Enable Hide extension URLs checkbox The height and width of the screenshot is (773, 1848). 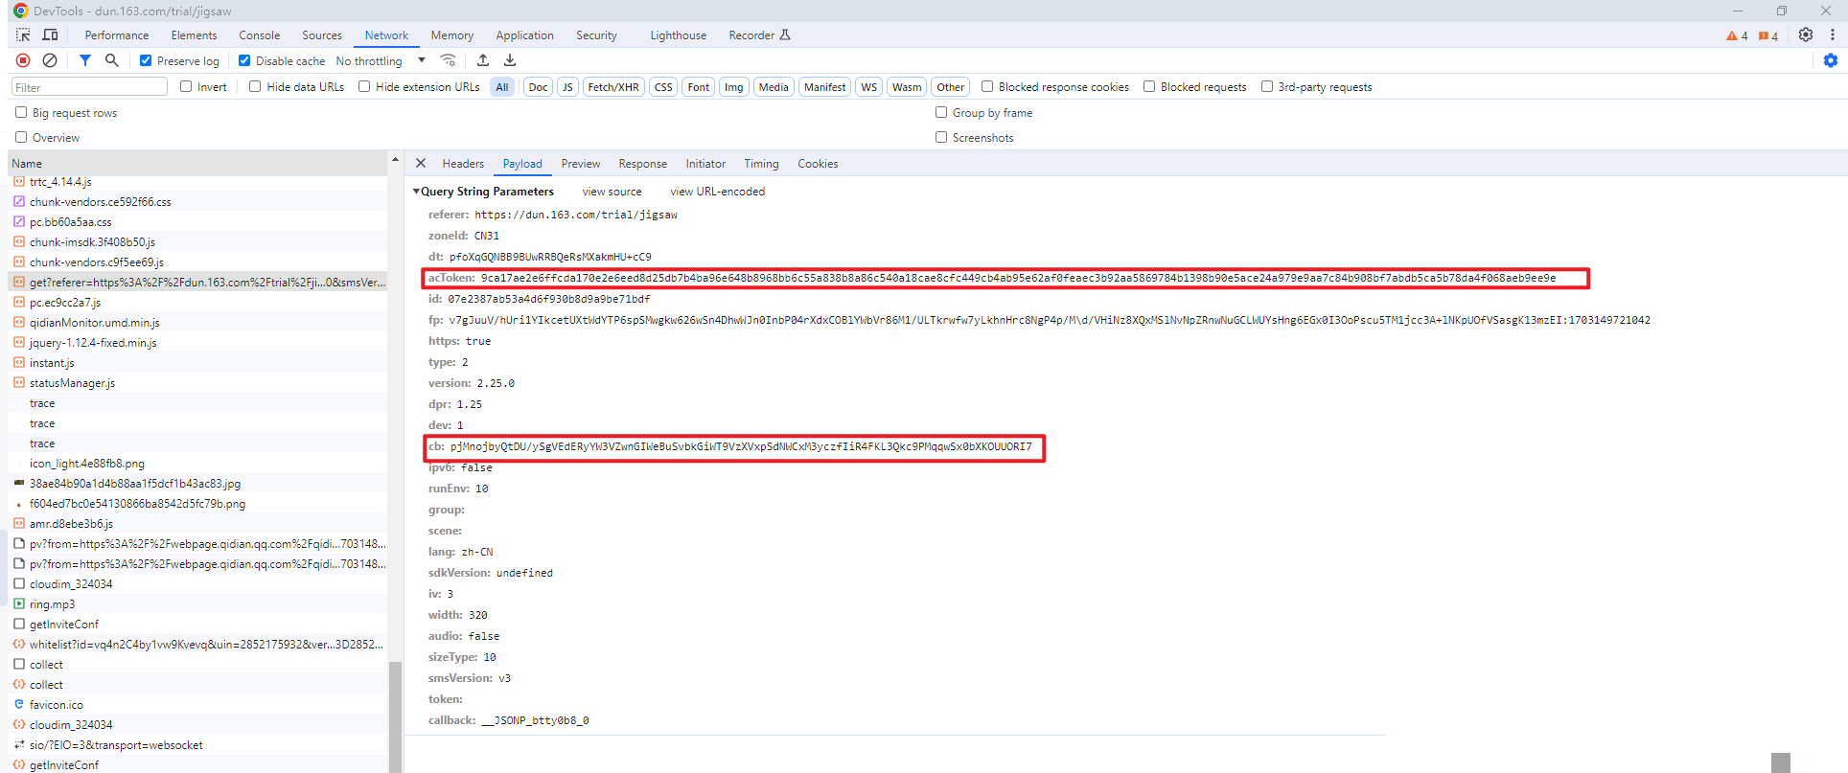click(x=364, y=86)
